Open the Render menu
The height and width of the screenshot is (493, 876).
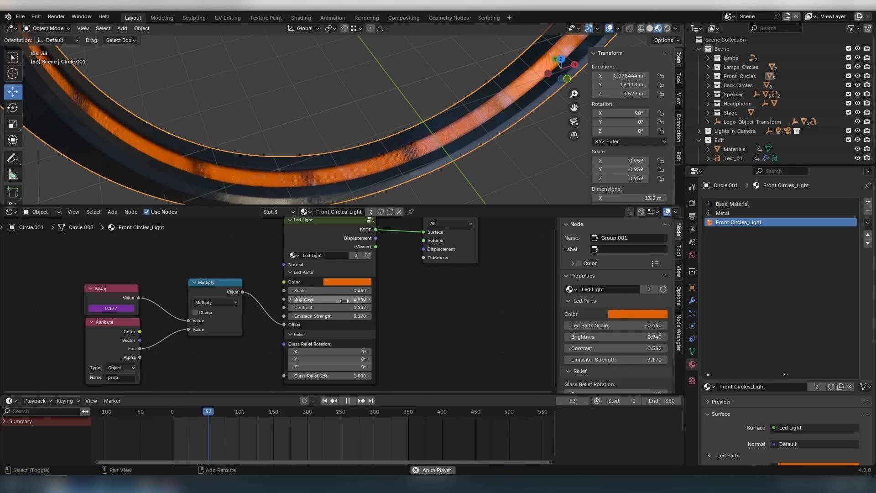pyautogui.click(x=56, y=16)
